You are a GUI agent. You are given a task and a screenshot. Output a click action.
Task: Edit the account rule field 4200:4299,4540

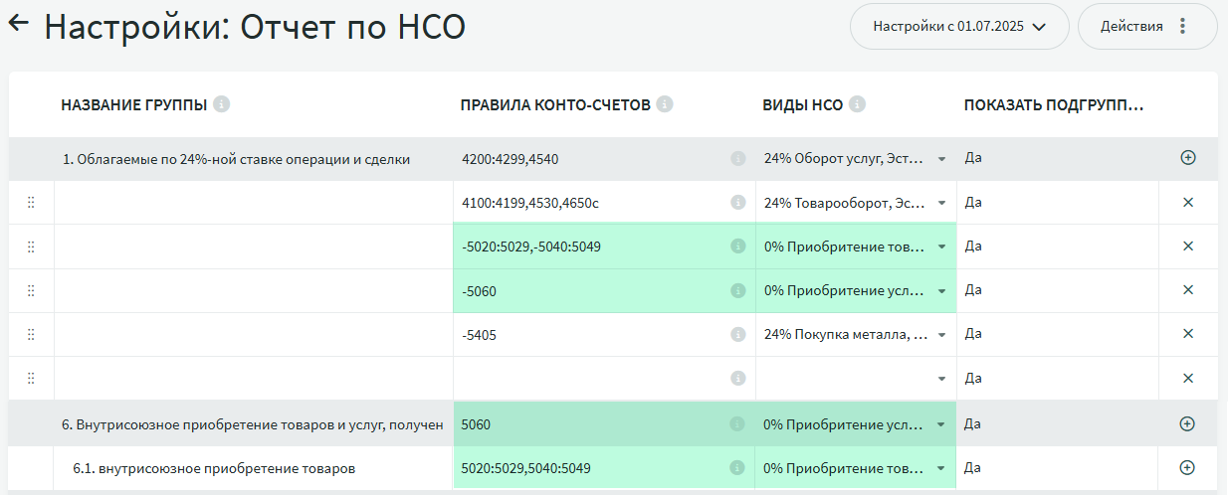pos(587,159)
